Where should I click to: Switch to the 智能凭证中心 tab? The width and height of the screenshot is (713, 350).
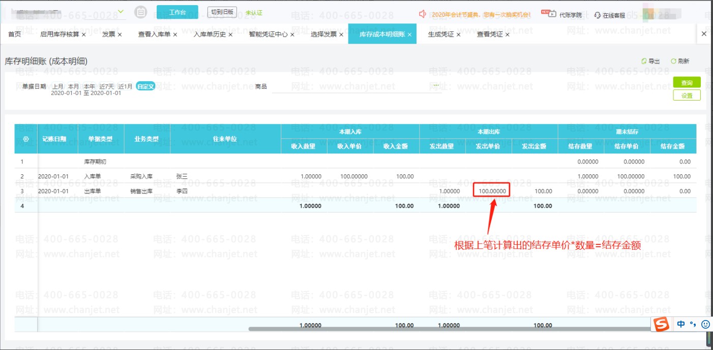[268, 35]
